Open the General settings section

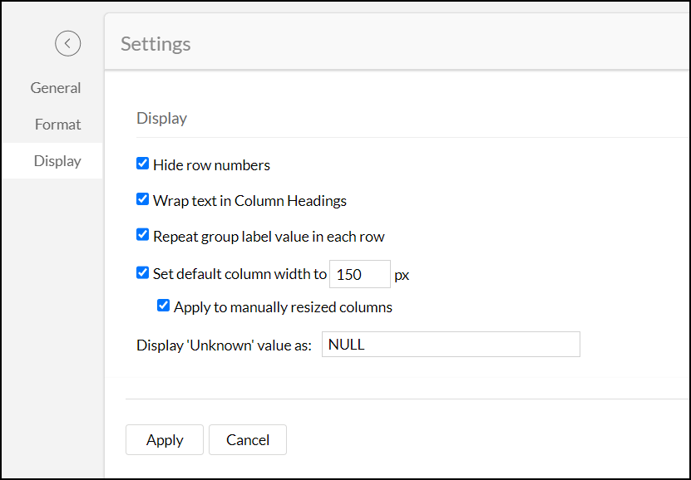click(56, 87)
